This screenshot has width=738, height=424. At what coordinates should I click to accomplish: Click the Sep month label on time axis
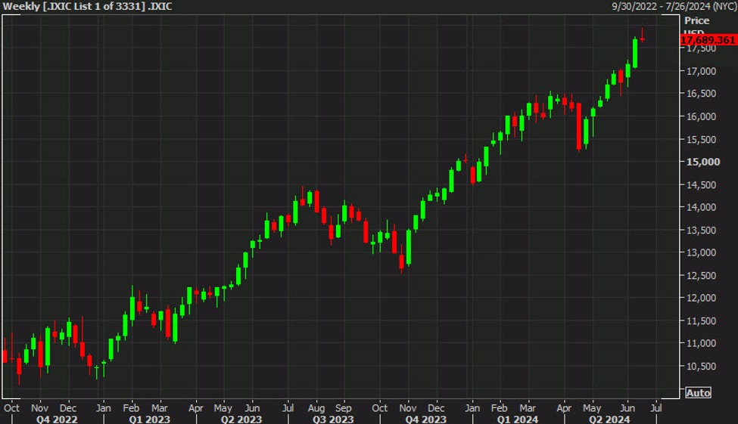[x=344, y=407]
